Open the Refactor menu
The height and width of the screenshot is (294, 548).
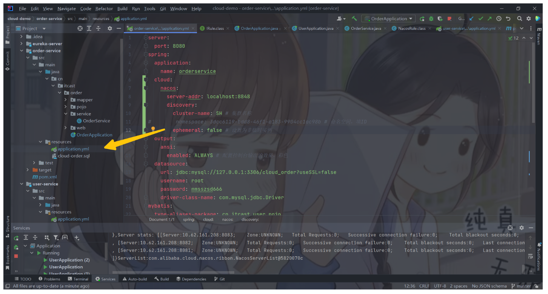coord(104,8)
